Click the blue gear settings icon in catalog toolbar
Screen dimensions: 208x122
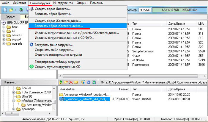(89, 82)
